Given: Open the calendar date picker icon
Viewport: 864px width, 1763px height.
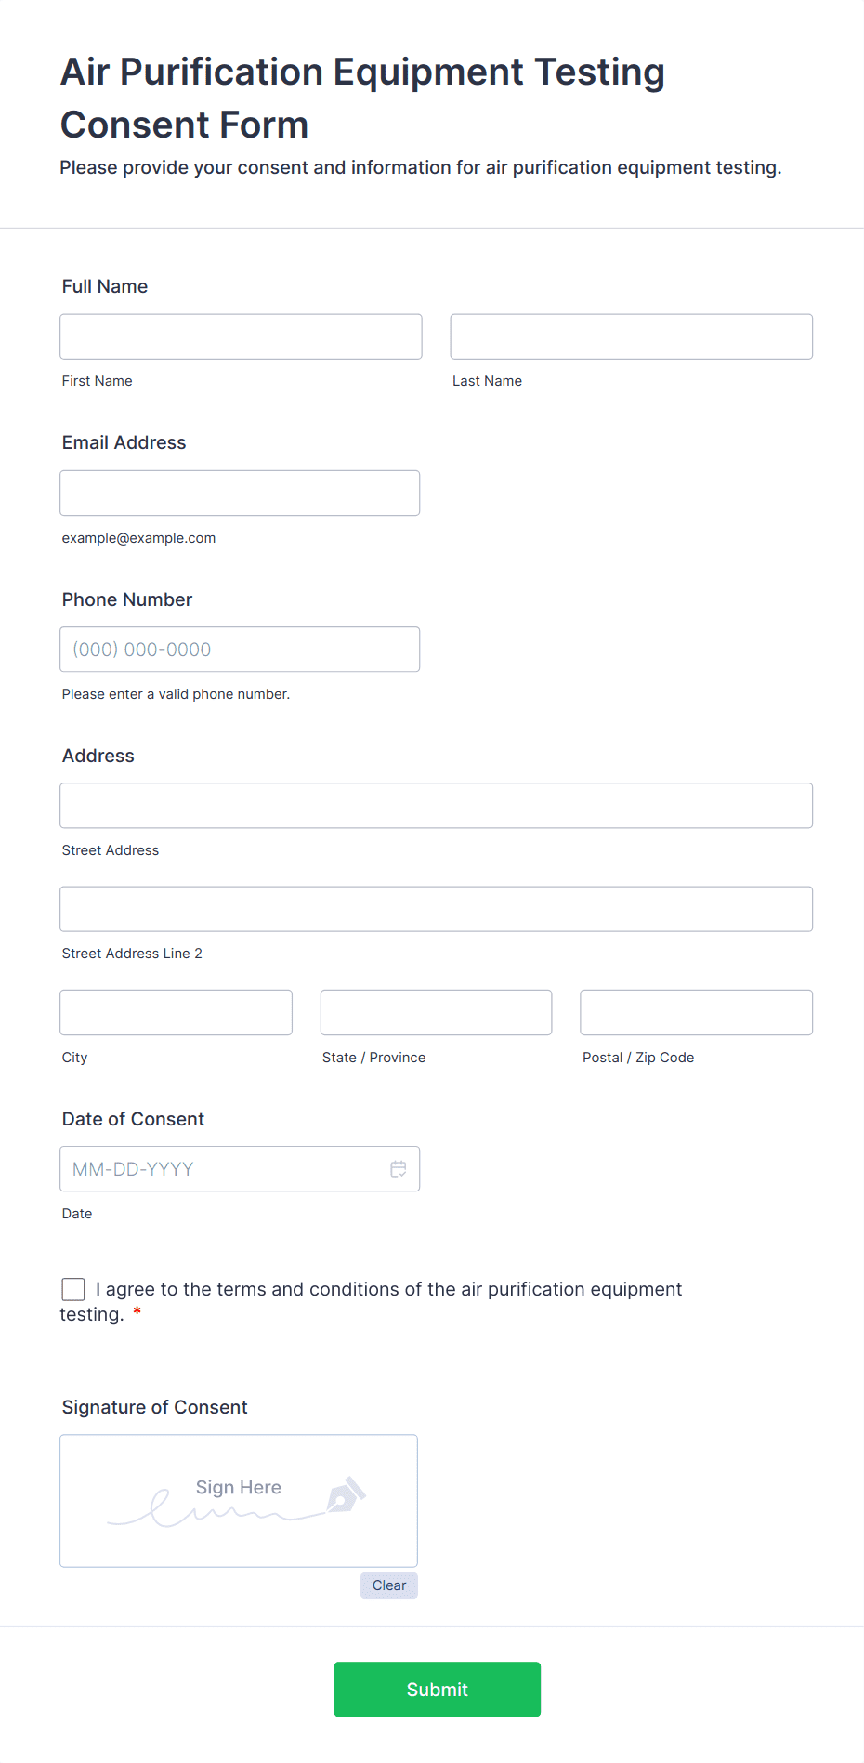Looking at the screenshot, I should click(399, 1169).
